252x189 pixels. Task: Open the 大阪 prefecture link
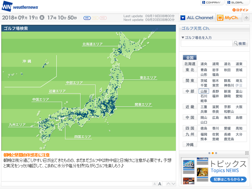239,107
